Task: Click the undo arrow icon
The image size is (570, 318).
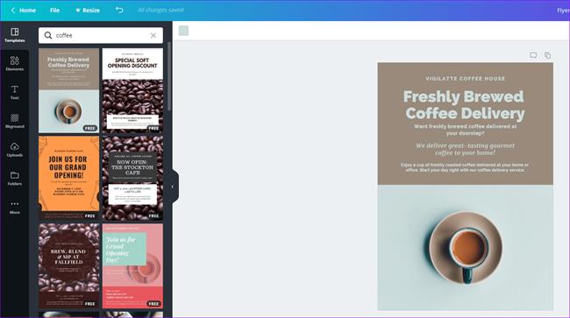Action: coord(119,11)
